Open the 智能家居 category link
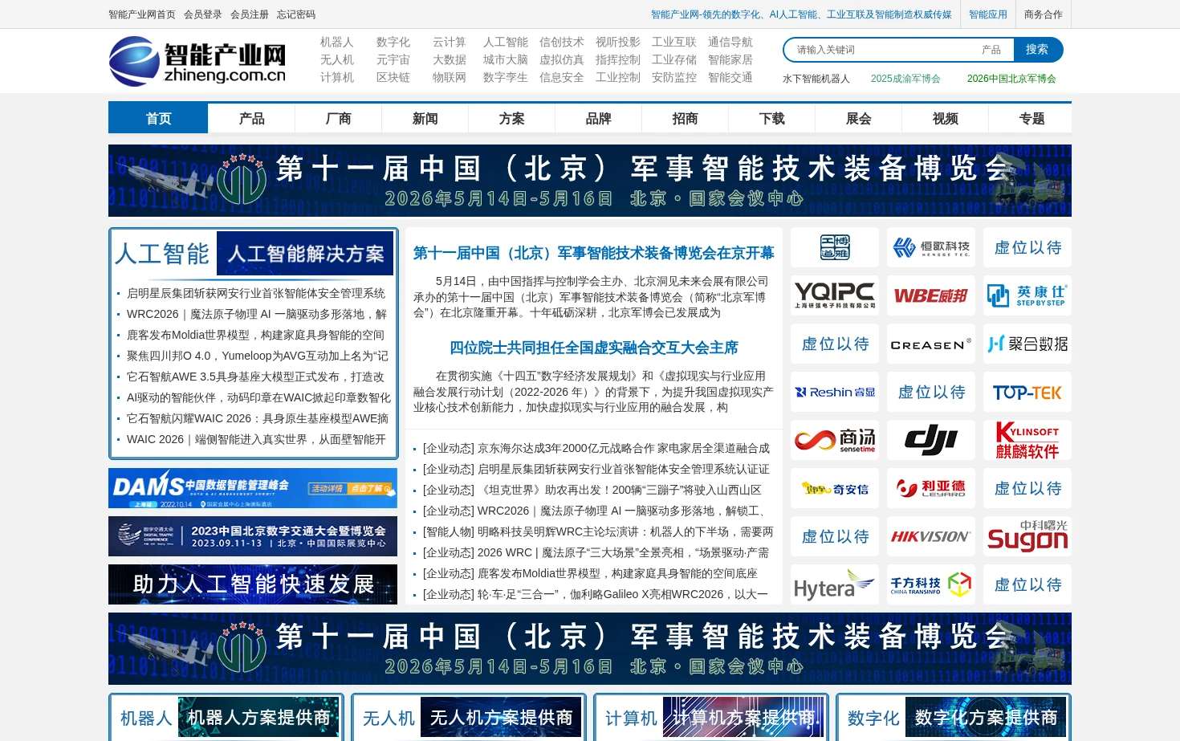Screen dimensions: 1180x741 (730, 59)
